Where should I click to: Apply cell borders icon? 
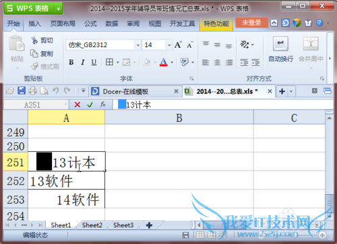coord(109,62)
